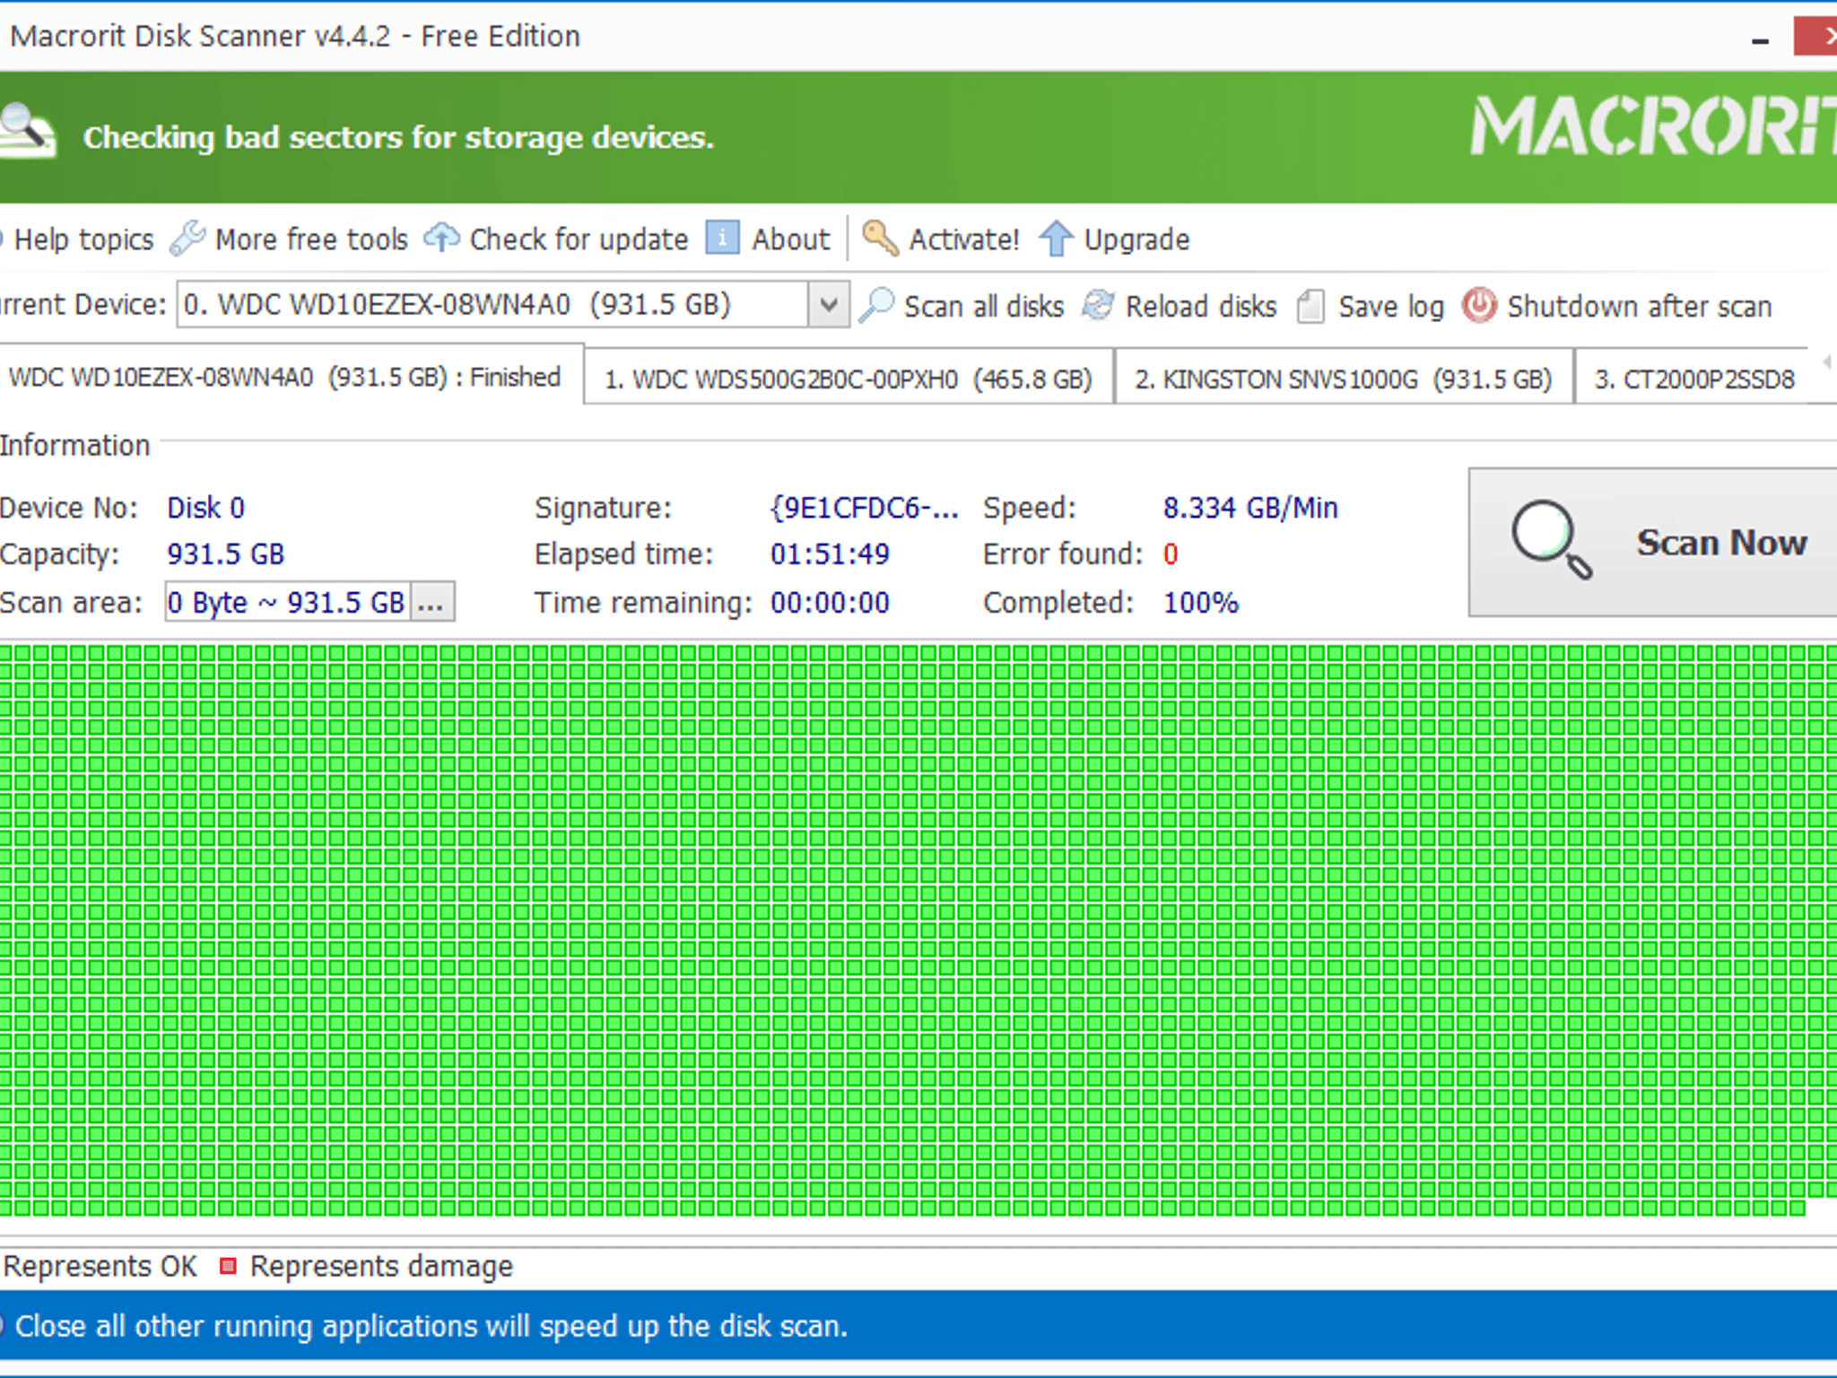Screen dimensions: 1837x1378
Task: Click the Scan all disks magnifier icon
Action: tap(876, 306)
